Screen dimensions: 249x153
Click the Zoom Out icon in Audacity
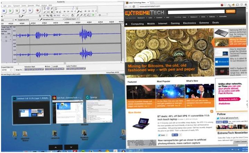tap(81, 15)
